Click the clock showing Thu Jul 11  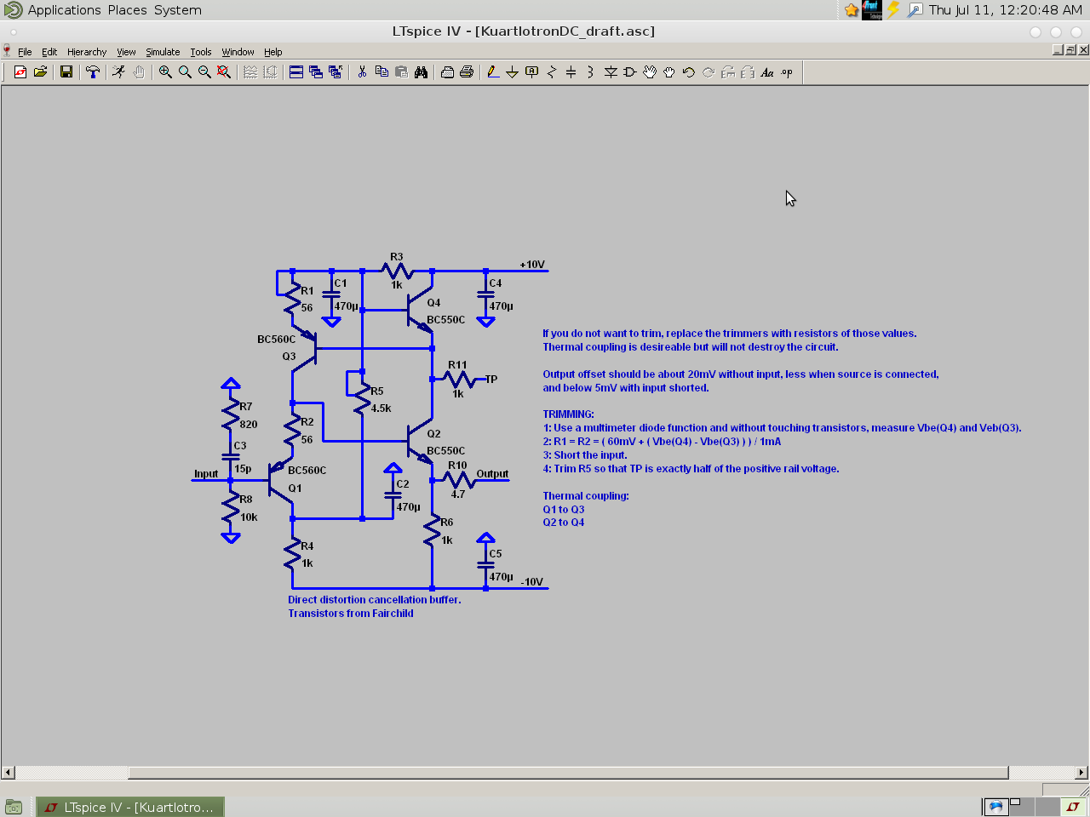1006,10
